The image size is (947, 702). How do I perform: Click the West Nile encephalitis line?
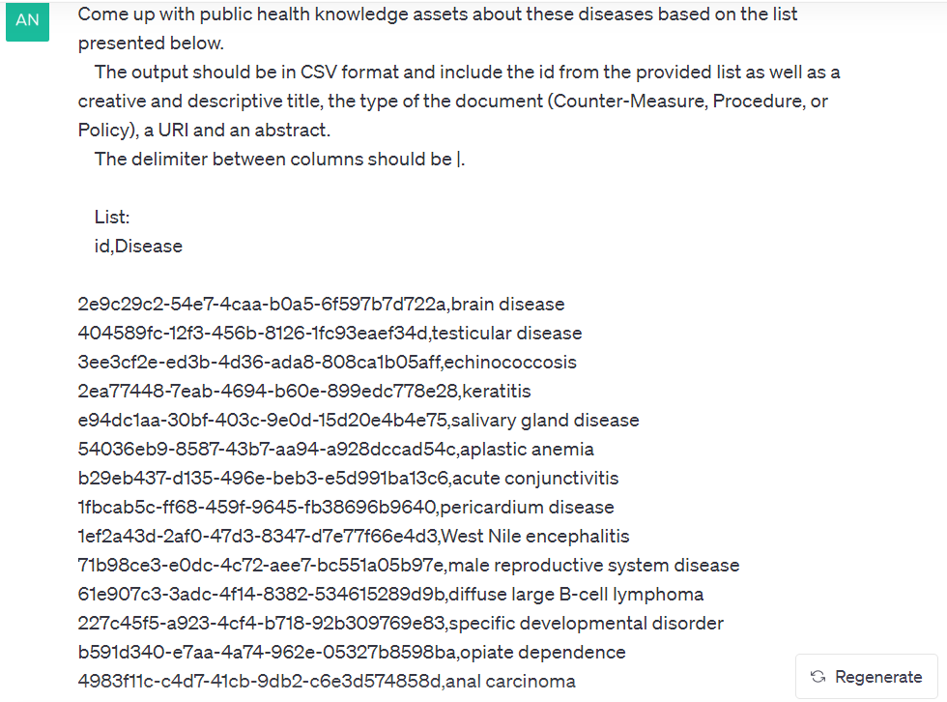click(x=354, y=536)
